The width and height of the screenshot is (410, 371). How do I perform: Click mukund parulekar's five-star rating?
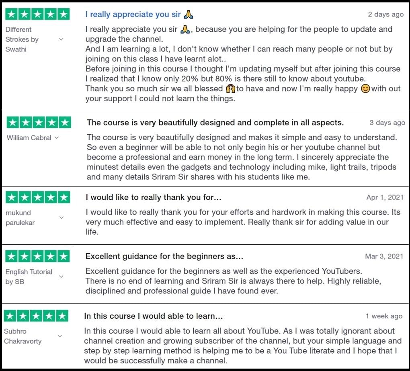(x=37, y=197)
